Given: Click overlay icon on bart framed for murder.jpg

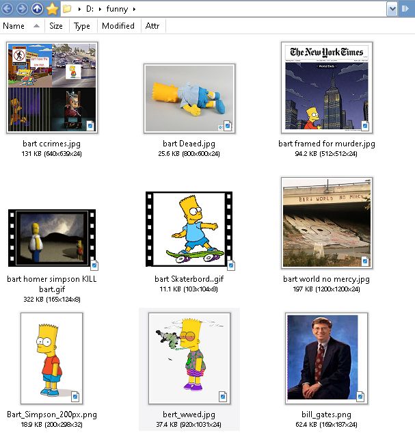Looking at the screenshot, I should pyautogui.click(x=365, y=126).
